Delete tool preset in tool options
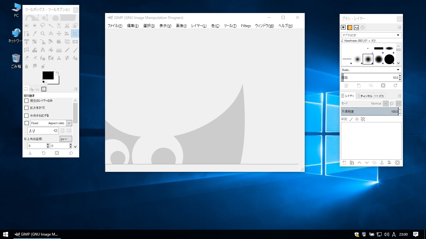 pos(57,153)
